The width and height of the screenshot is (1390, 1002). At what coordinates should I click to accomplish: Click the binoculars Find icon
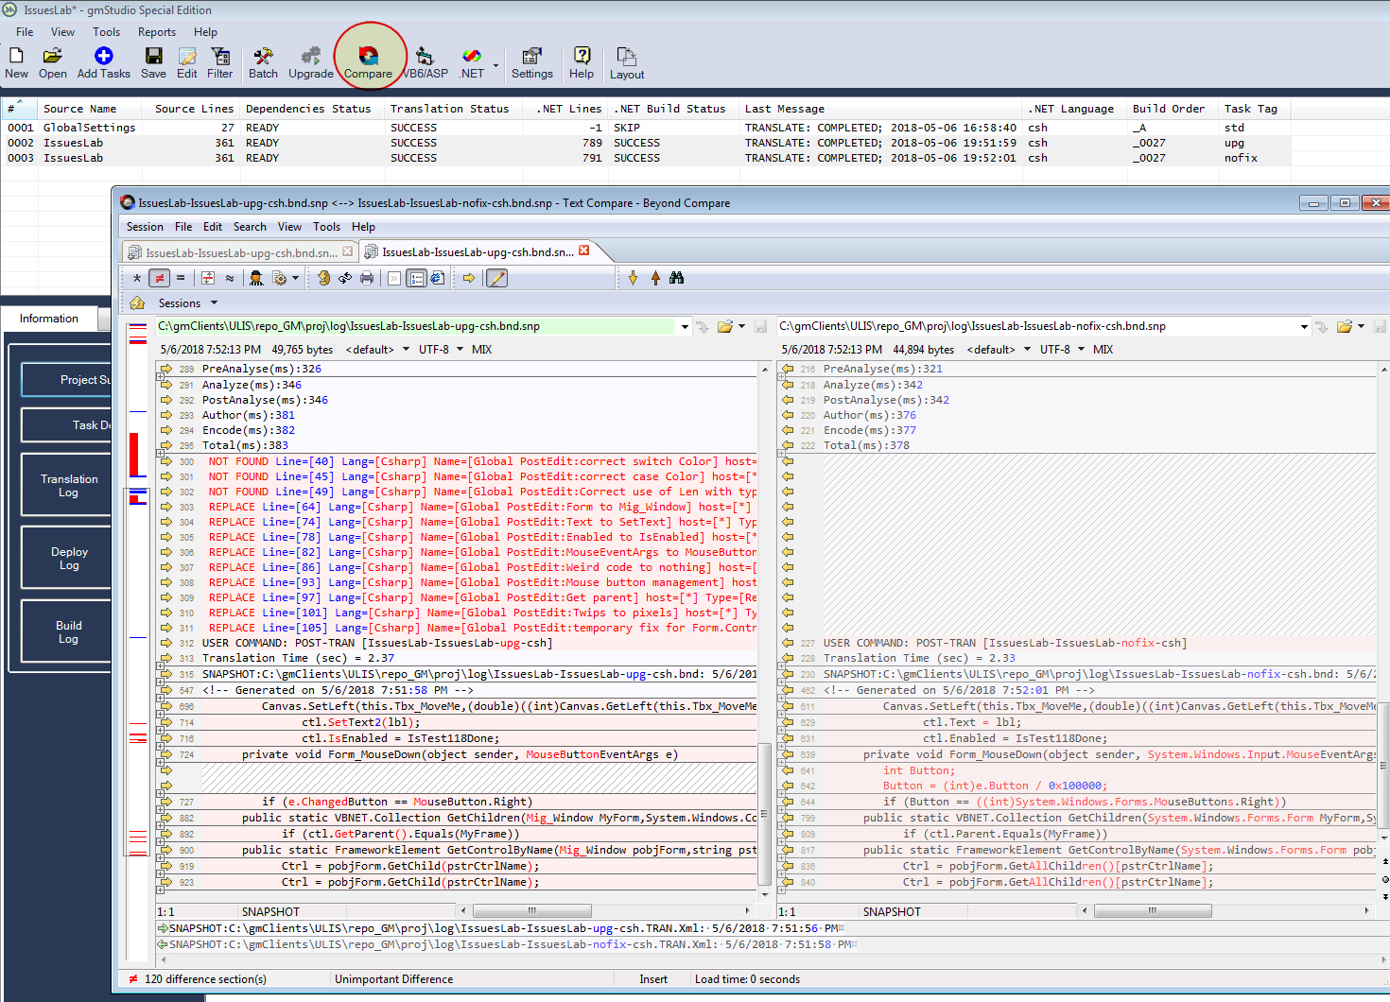[676, 278]
